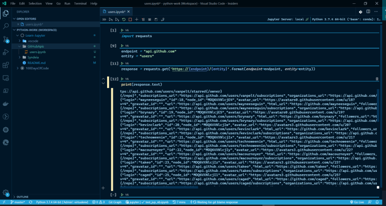Open source control changes diamond icon

[x=360, y=12]
